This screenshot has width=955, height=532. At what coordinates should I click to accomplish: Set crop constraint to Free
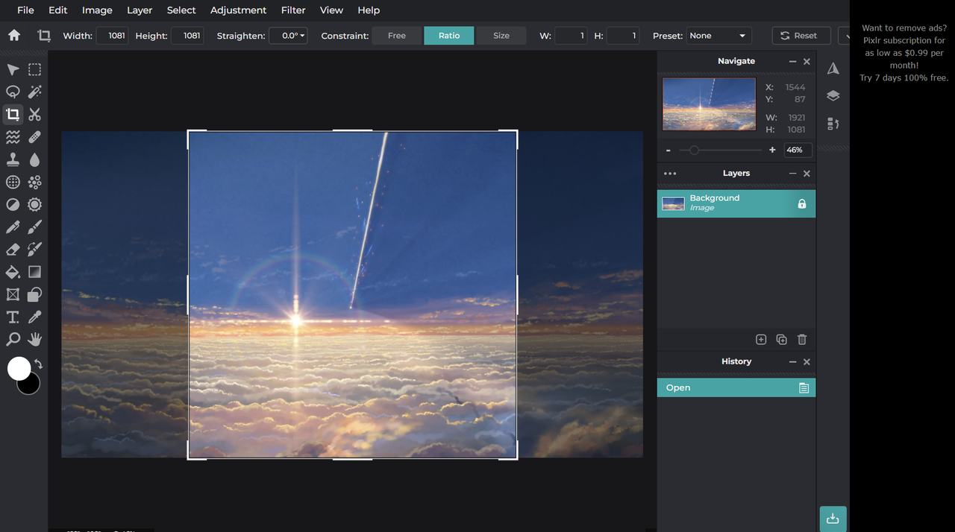397,36
